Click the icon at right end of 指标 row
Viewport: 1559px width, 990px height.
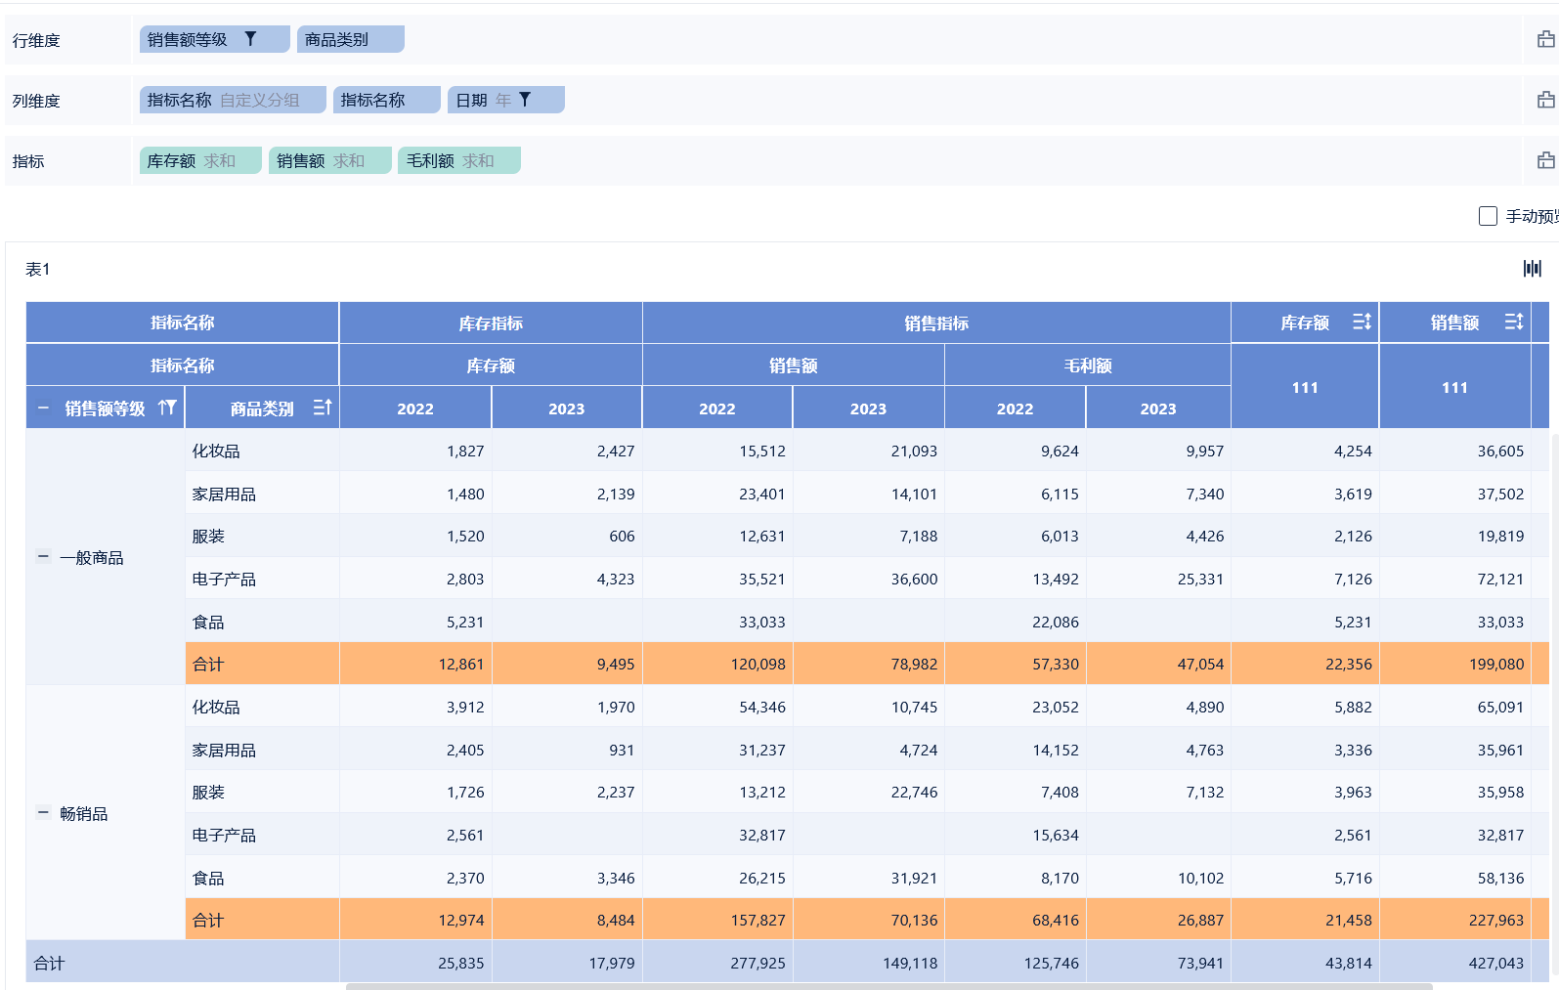1545,161
